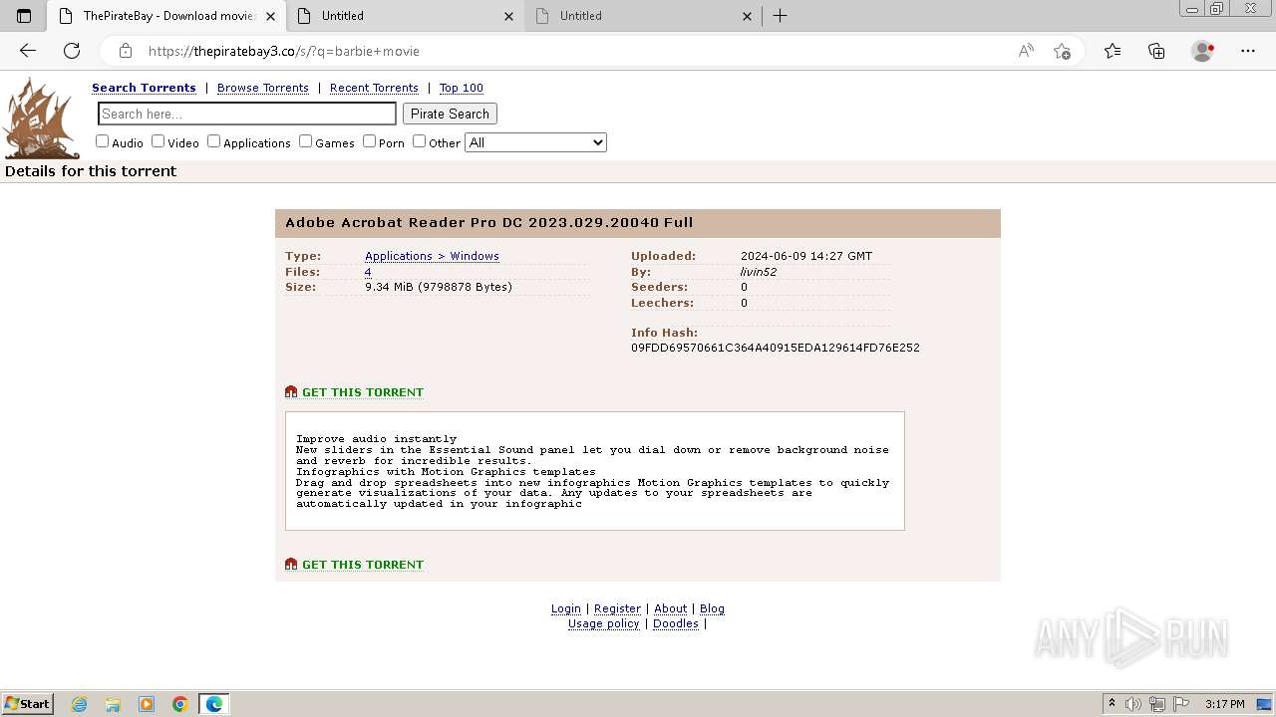Open the Usage policy link

point(604,623)
